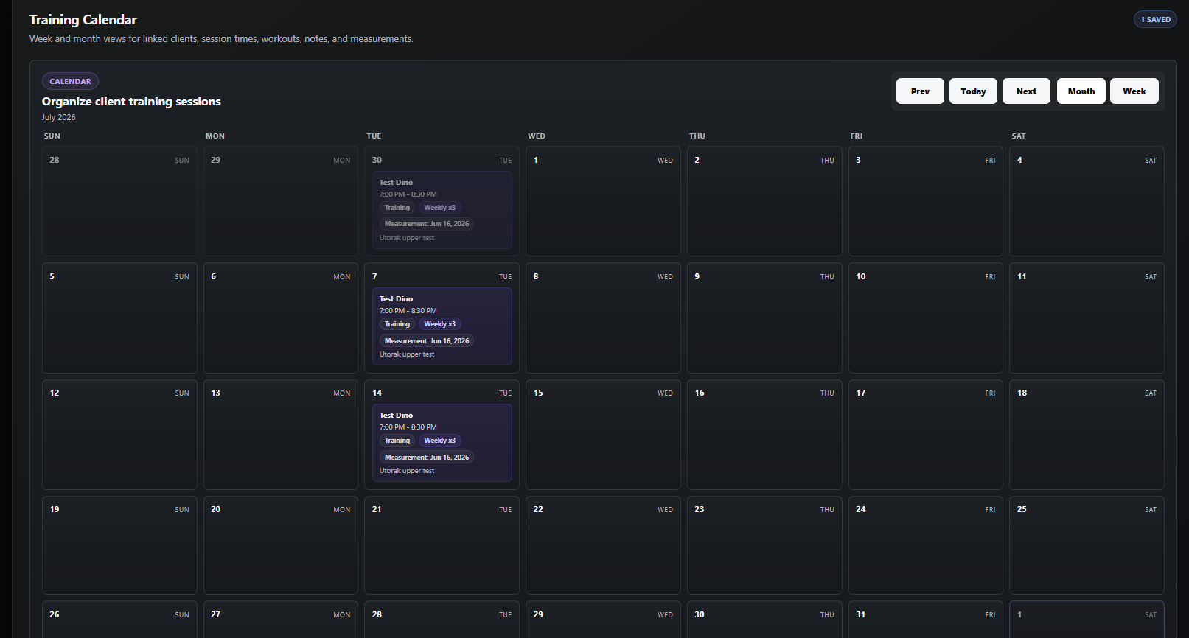Viewport: 1189px width, 638px height.
Task: Select the Monday July 6 cell
Action: click(x=281, y=318)
